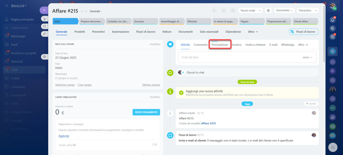The width and height of the screenshot is (343, 155).
Task: Click pencil icon to edit deal title
Action: pyautogui.click(x=82, y=11)
